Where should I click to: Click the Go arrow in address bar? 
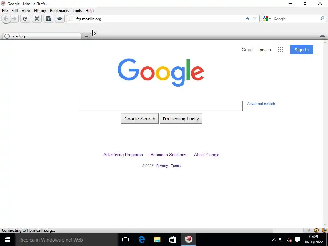pos(248,19)
